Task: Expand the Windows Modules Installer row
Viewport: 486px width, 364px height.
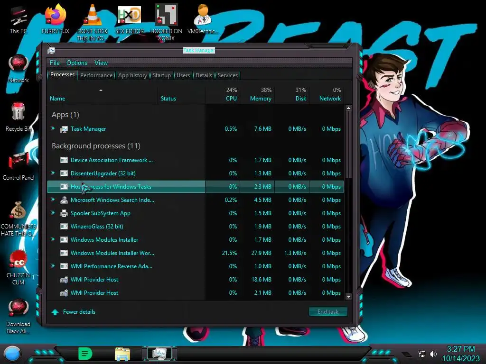Action: pos(53,239)
